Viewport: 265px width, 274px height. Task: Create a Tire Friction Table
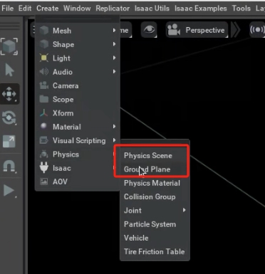[155, 252]
